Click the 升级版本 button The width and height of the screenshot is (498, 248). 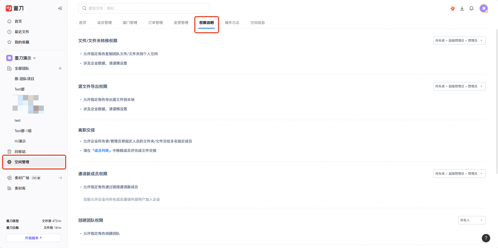(x=34, y=238)
